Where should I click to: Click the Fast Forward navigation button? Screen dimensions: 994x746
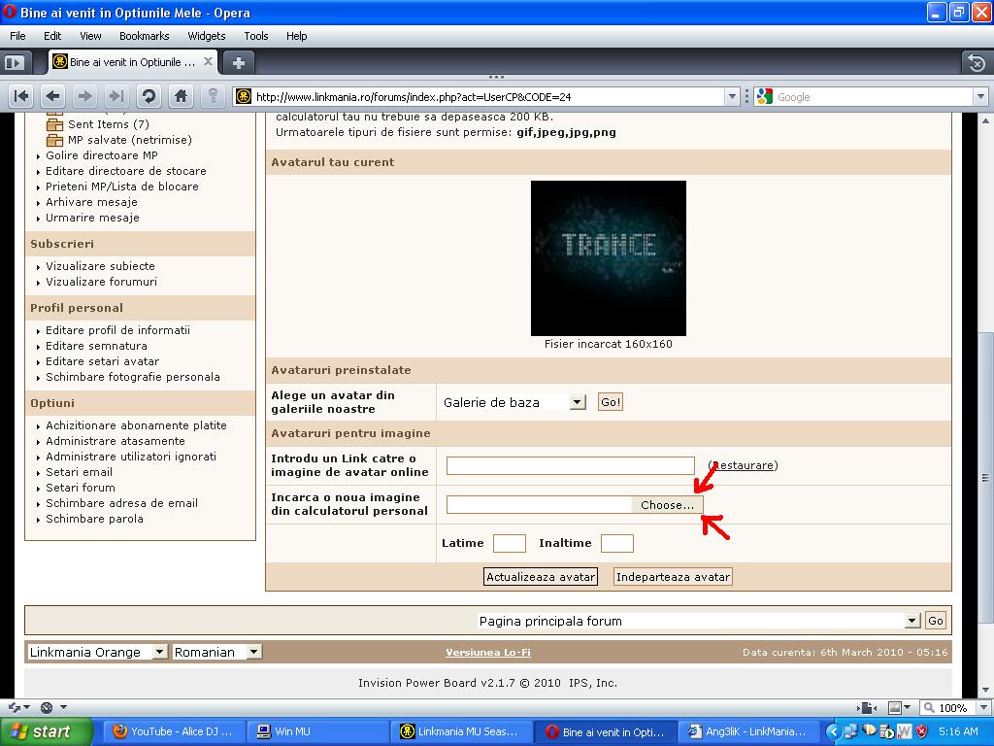point(116,96)
